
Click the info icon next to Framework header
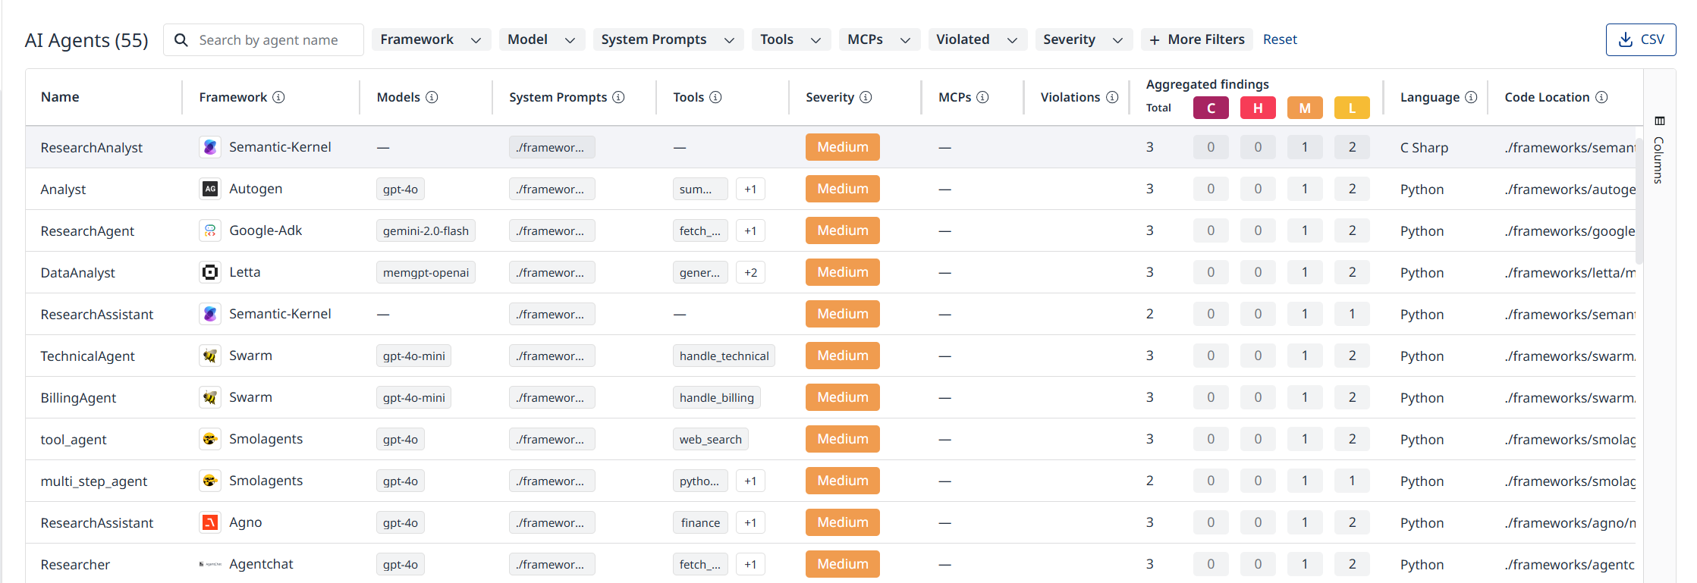pyautogui.click(x=278, y=97)
